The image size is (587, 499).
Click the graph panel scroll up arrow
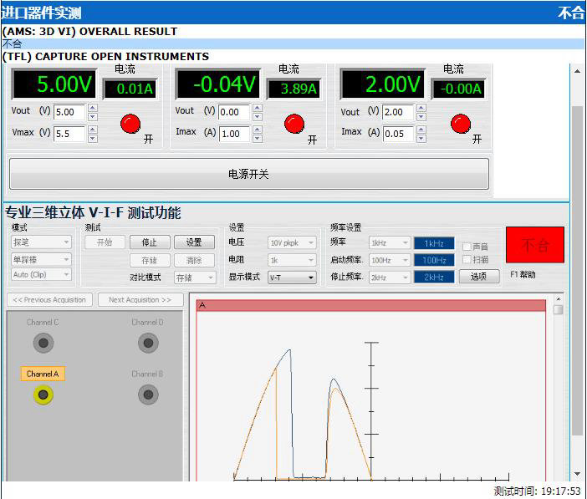[559, 298]
